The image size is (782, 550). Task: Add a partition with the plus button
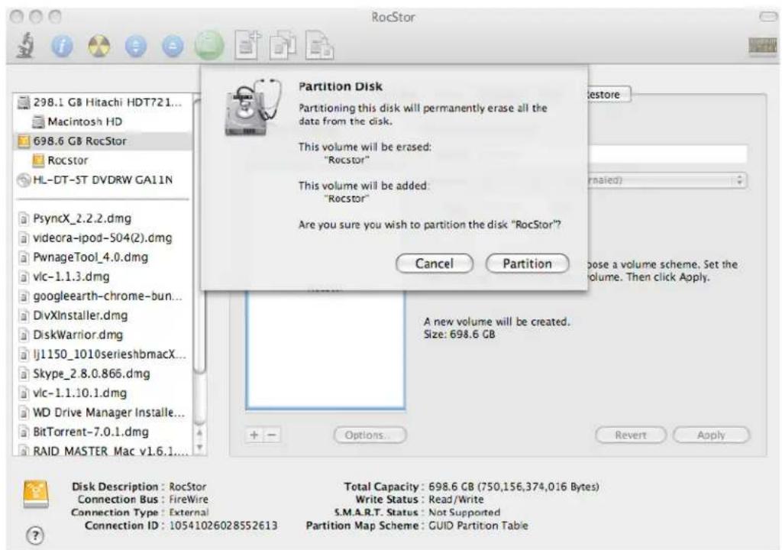[254, 435]
